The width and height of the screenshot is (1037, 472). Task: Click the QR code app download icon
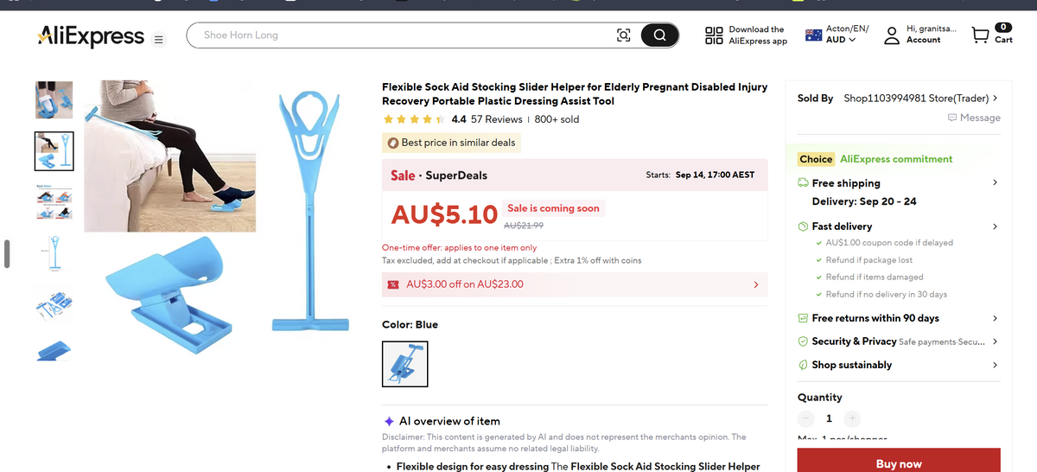tap(714, 35)
